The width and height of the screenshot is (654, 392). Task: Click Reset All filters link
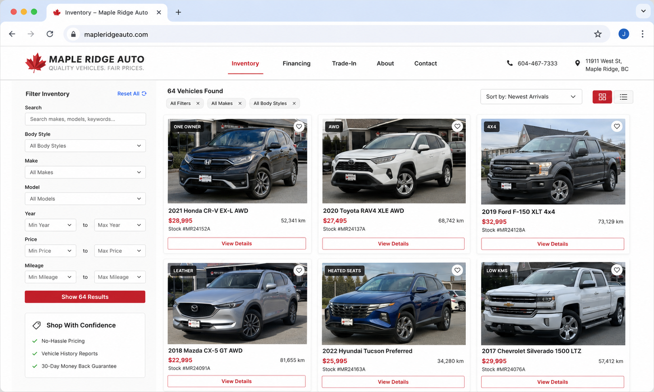[132, 94]
